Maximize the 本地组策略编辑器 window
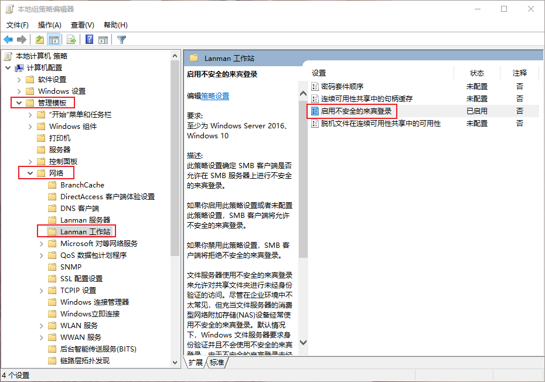 pyautogui.click(x=504, y=9)
